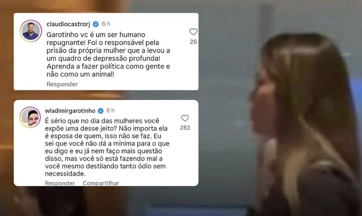View the 26 likes count
Screen dimensions: 362x216
(193, 42)
